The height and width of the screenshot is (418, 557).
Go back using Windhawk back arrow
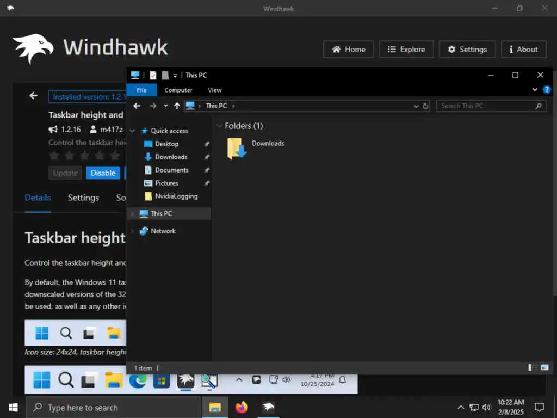click(33, 96)
